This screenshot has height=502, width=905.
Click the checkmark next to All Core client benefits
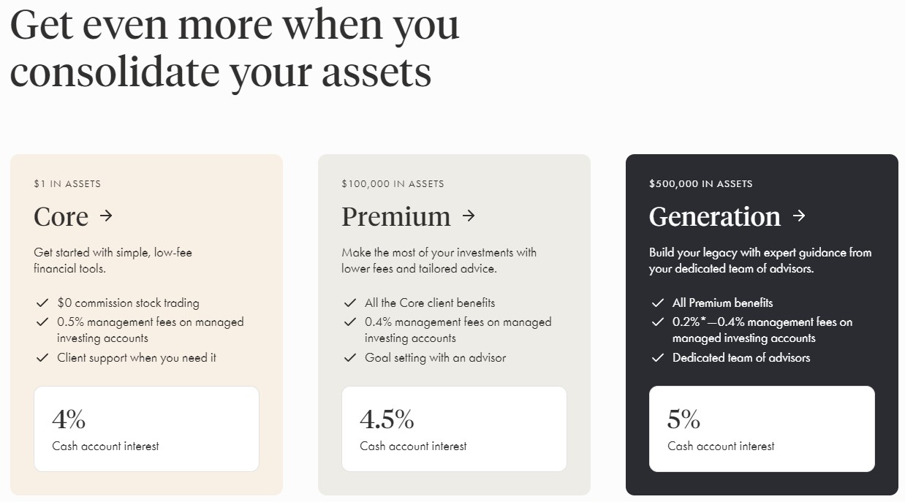click(x=349, y=303)
